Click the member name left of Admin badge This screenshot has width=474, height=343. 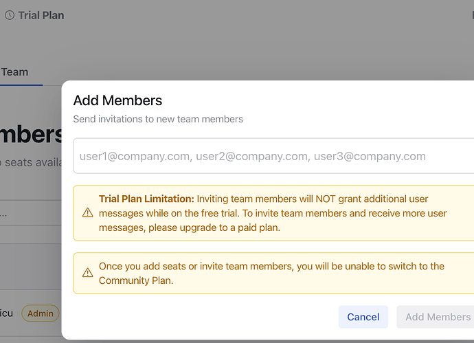pyautogui.click(x=6, y=313)
